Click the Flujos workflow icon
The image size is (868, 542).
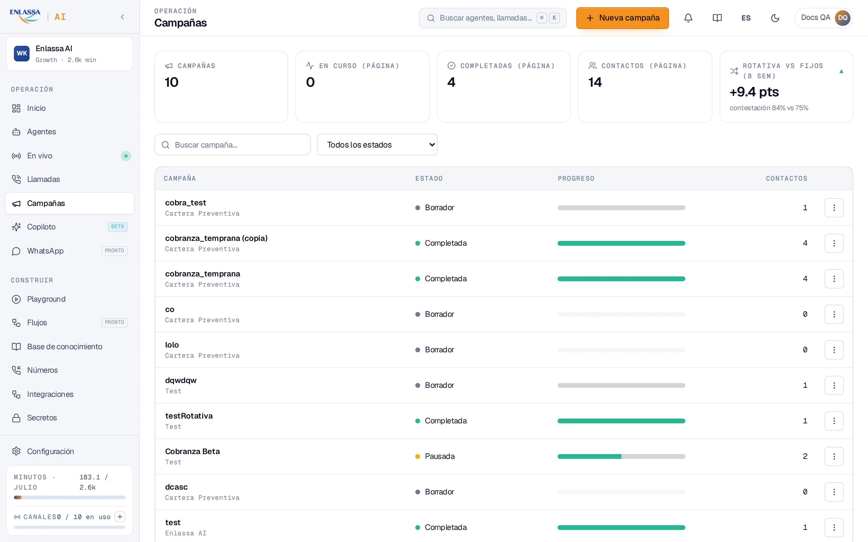(x=16, y=322)
